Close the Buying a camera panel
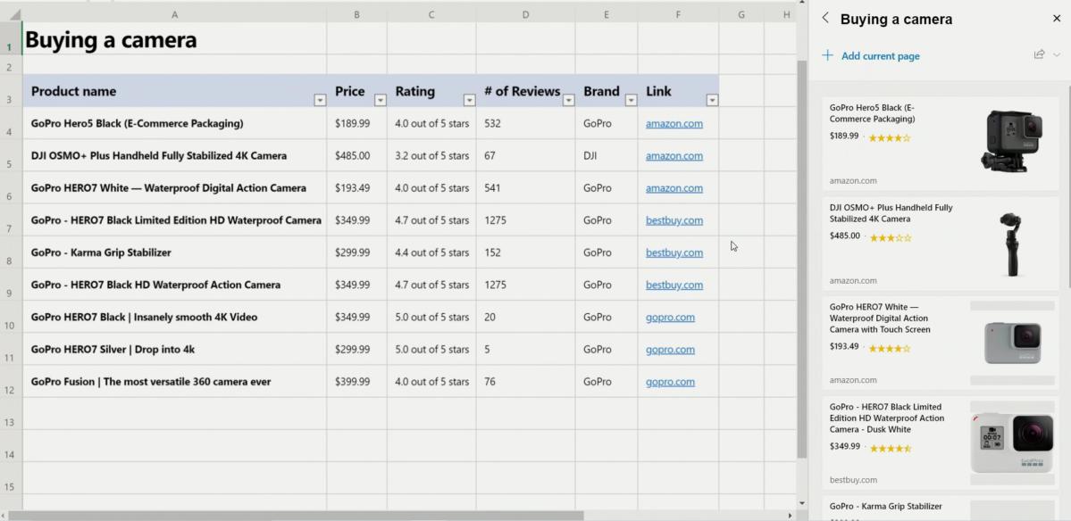Screen dimensions: 1071x521 [x=1057, y=19]
